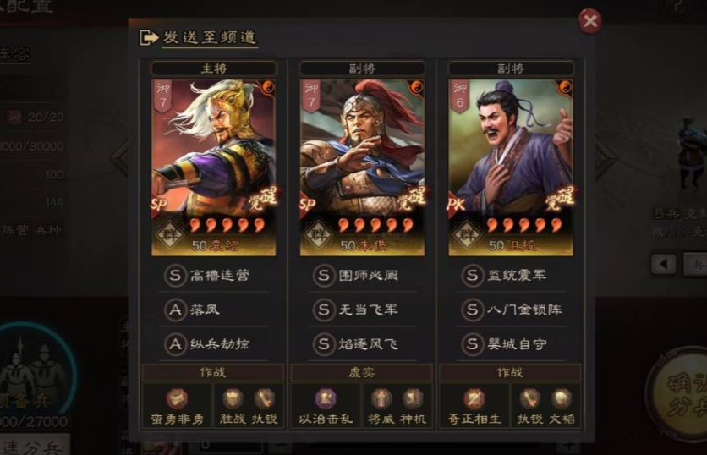The width and height of the screenshot is (707, 455).
Task: Open the 沮授 deputy general card
Action: tap(511, 167)
